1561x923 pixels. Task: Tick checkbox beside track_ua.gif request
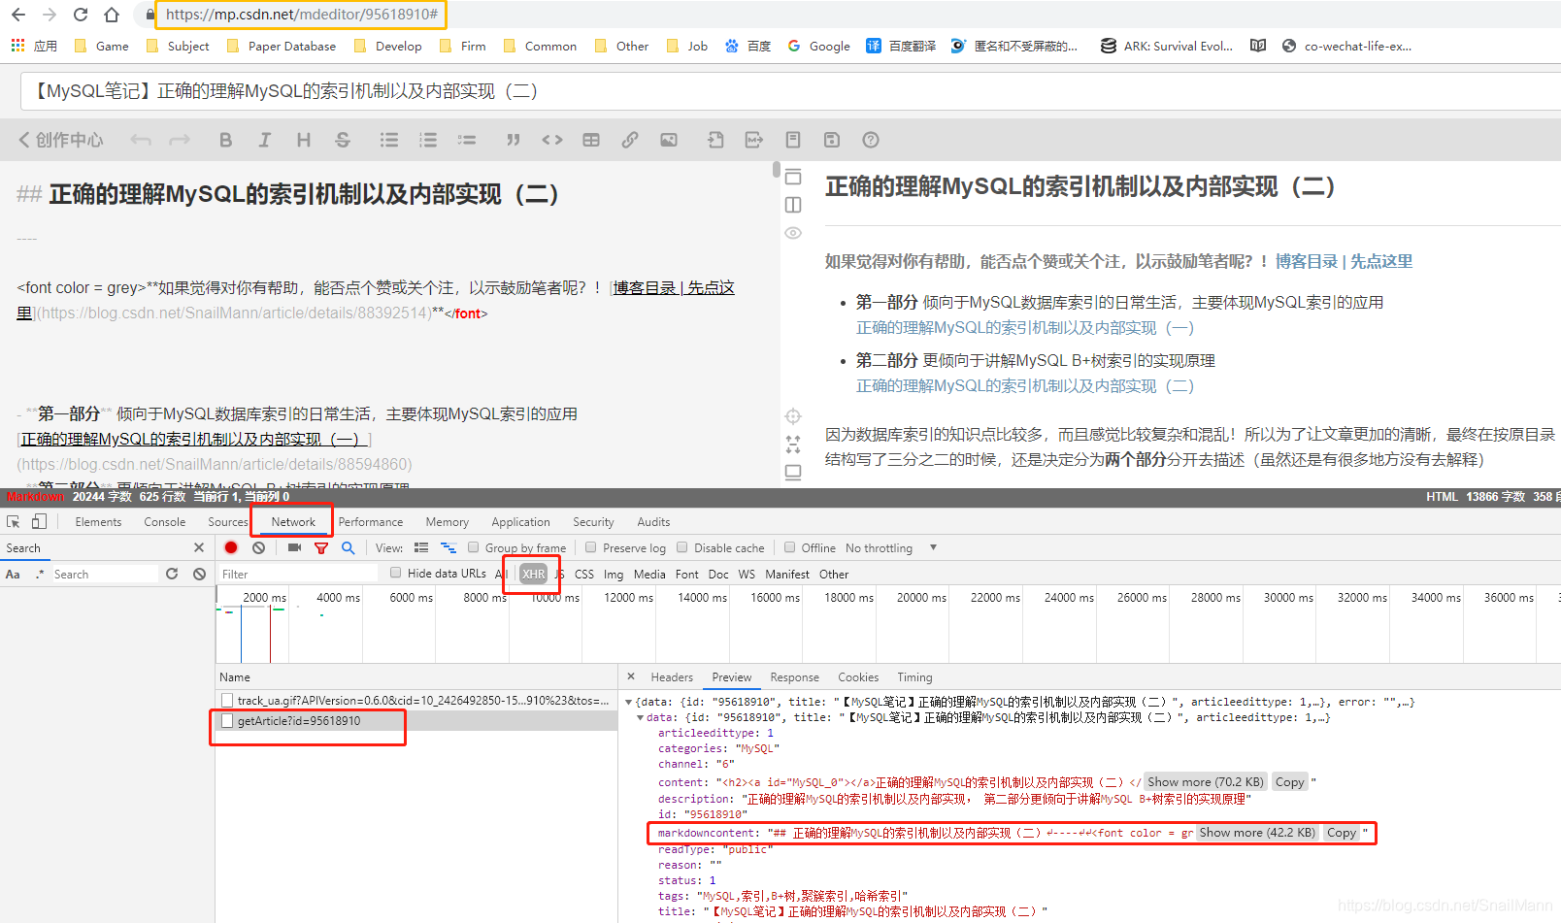click(x=227, y=700)
